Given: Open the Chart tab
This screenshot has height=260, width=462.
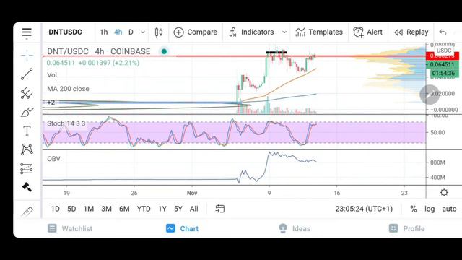Looking at the screenshot, I should coord(182,228).
